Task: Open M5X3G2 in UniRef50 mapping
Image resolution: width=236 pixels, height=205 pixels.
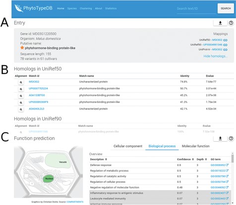Action: pyautogui.click(x=217, y=40)
